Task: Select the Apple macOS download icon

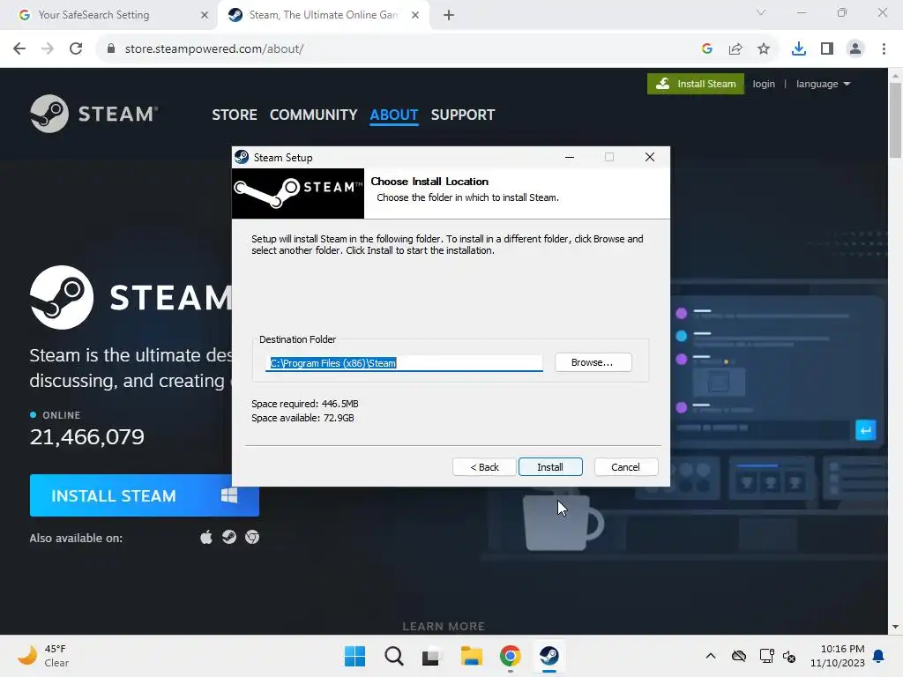Action: coord(206,537)
